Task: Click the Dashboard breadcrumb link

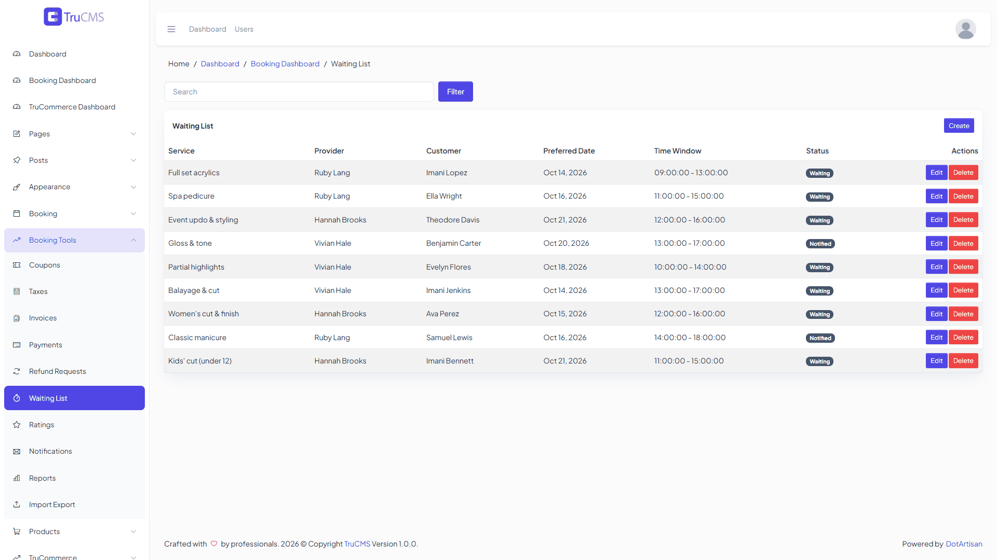Action: click(220, 64)
